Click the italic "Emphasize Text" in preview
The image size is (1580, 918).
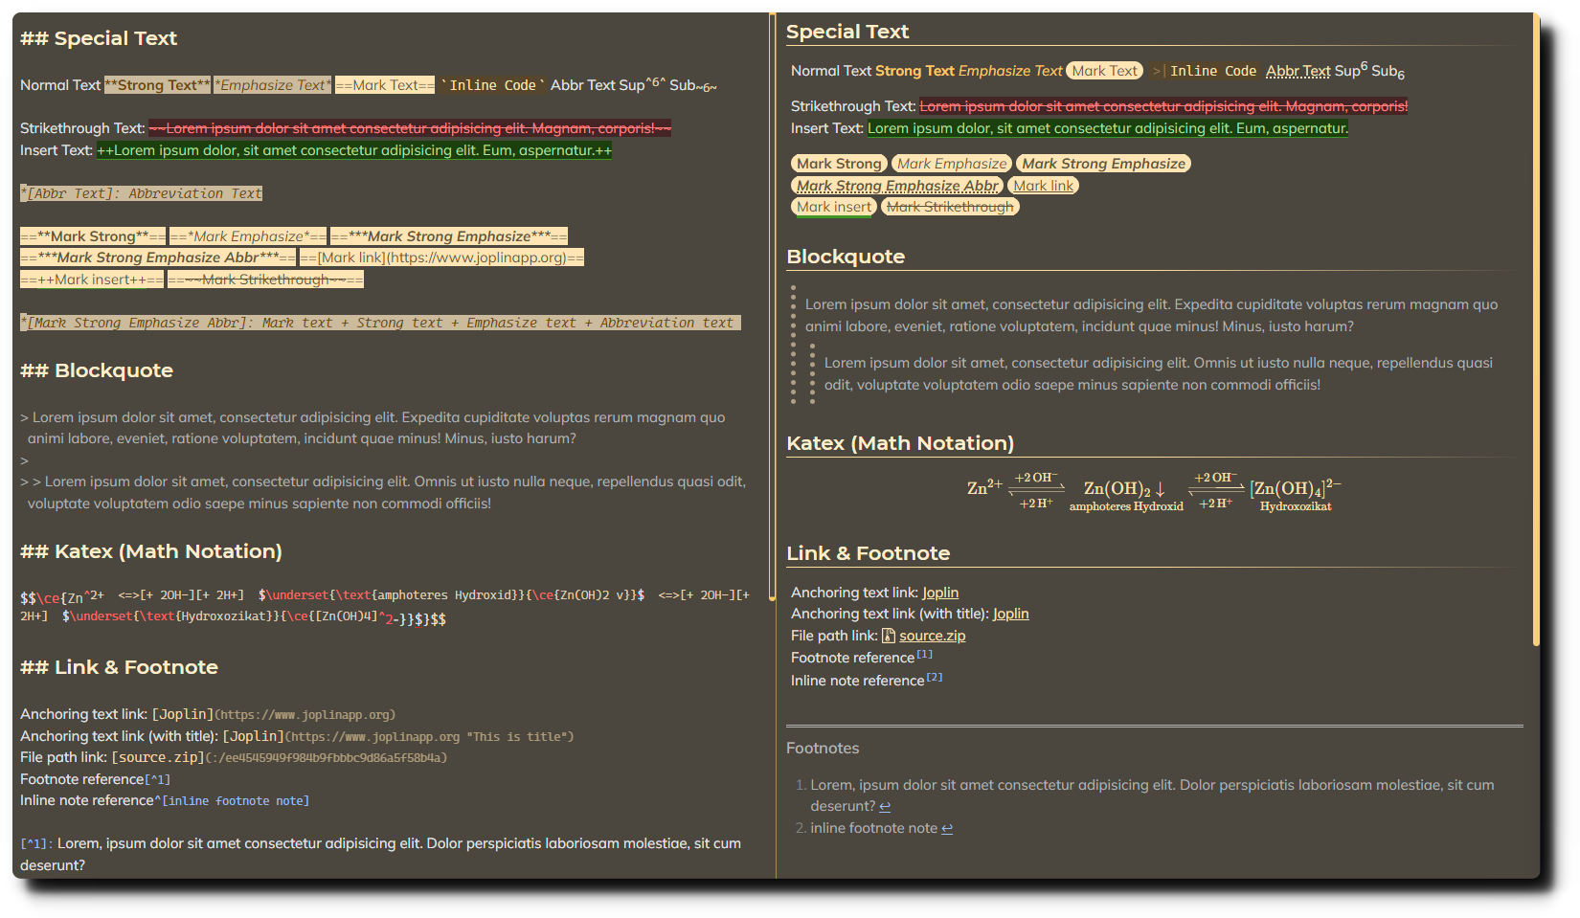point(1010,71)
